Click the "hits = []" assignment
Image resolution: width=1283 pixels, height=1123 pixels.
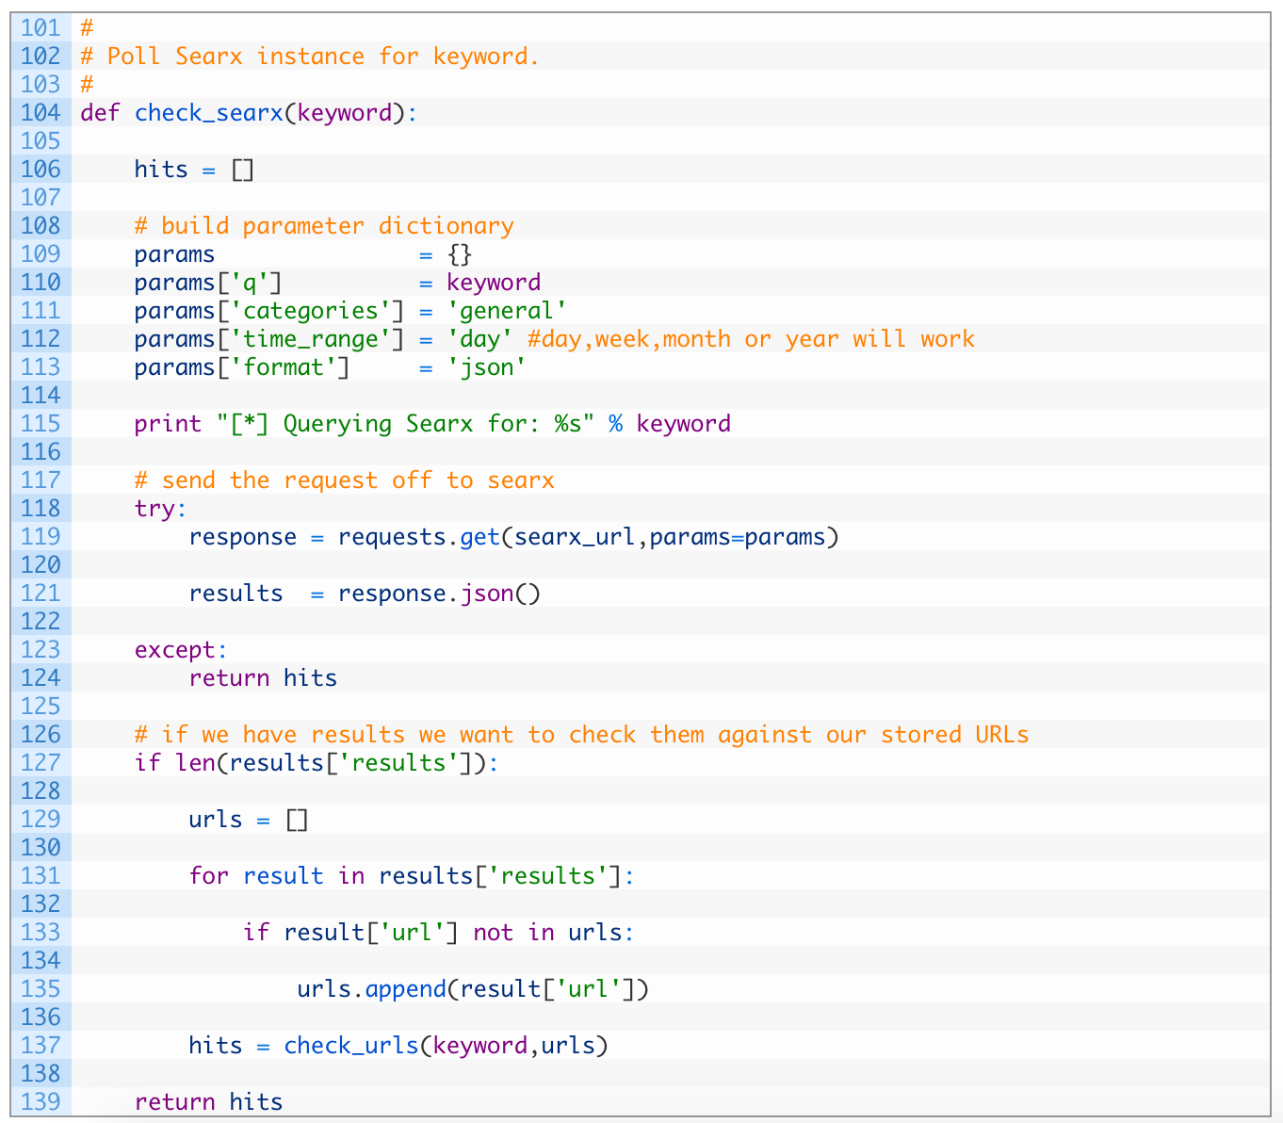coord(194,170)
